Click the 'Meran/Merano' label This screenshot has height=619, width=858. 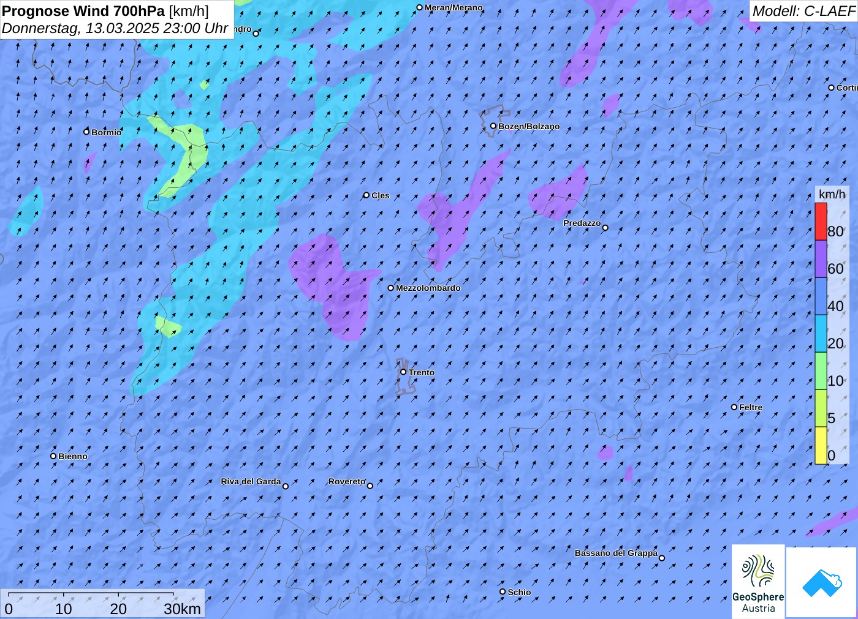pyautogui.click(x=454, y=7)
